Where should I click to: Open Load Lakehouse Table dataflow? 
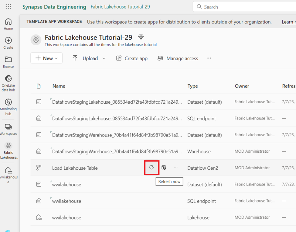pos(75,168)
